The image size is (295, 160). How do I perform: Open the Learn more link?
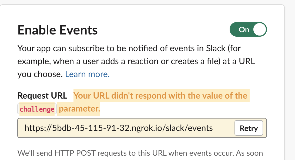(87, 74)
